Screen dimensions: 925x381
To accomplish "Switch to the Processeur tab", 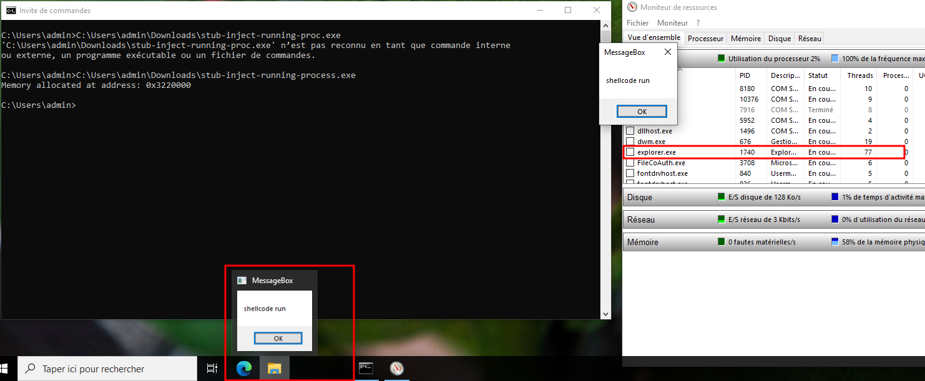I will click(x=705, y=39).
